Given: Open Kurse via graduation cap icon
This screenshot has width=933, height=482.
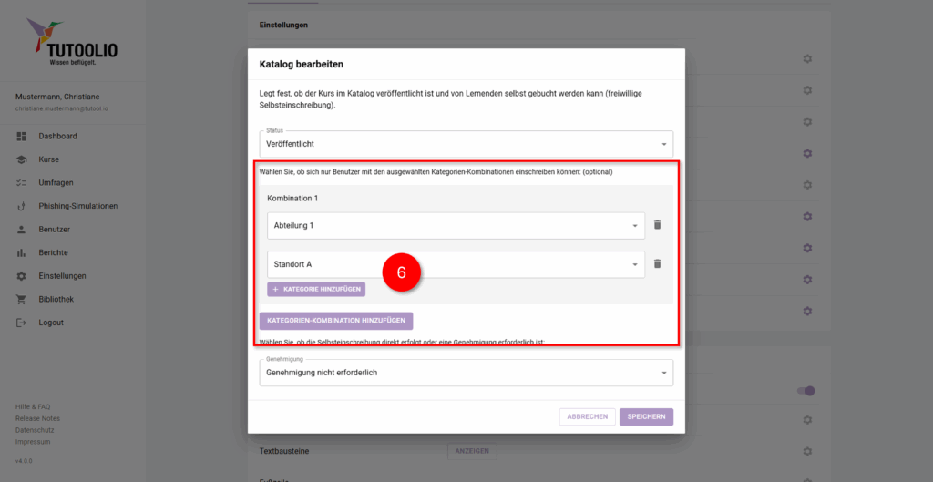Looking at the screenshot, I should pos(21,159).
